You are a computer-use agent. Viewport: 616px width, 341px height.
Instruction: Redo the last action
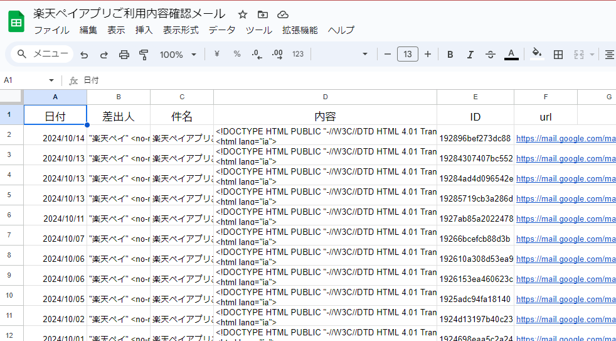pyautogui.click(x=104, y=54)
